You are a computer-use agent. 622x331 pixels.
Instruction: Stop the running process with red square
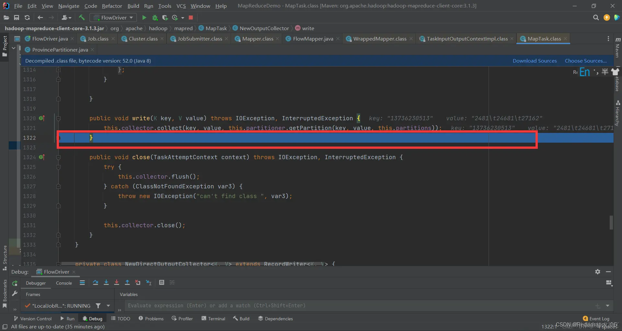point(191,18)
